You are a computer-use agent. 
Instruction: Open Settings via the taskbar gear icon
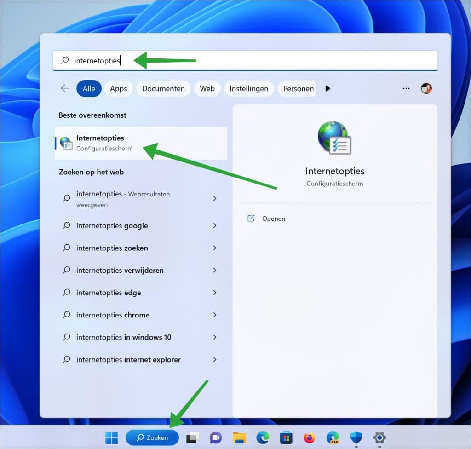pos(379,437)
